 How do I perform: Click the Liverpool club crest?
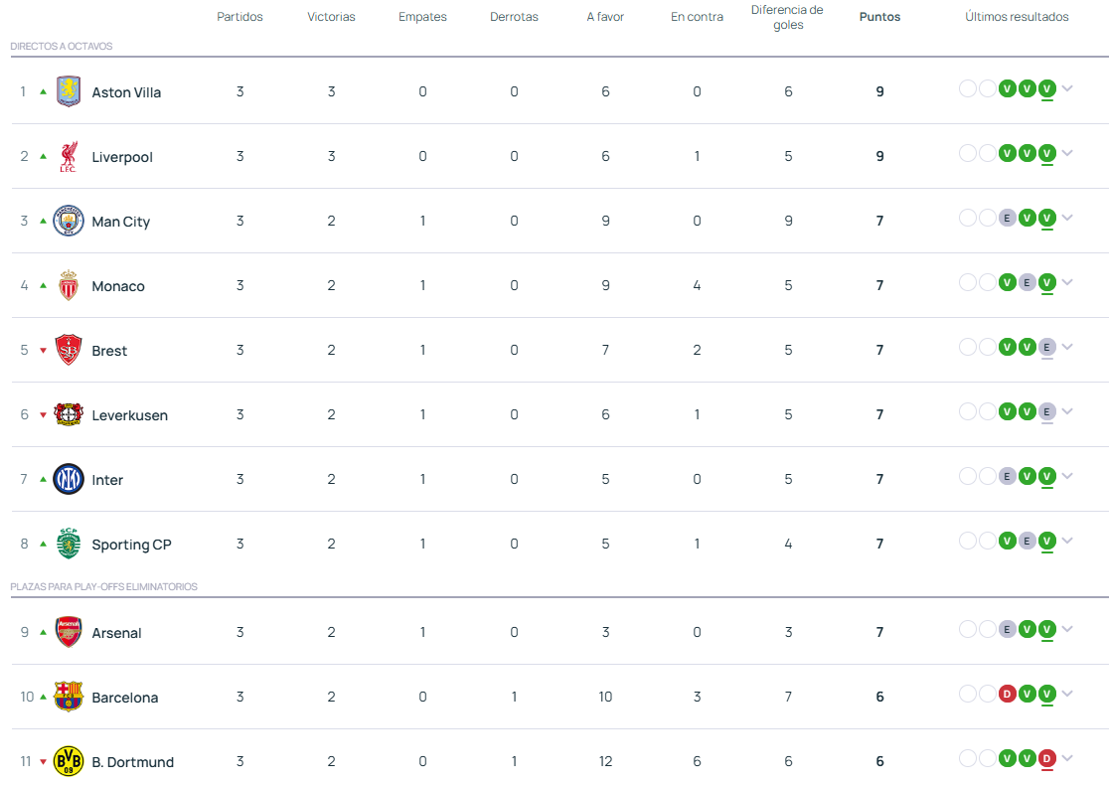tap(69, 156)
